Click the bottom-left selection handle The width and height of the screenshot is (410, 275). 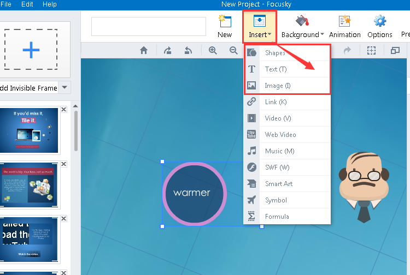(162, 226)
